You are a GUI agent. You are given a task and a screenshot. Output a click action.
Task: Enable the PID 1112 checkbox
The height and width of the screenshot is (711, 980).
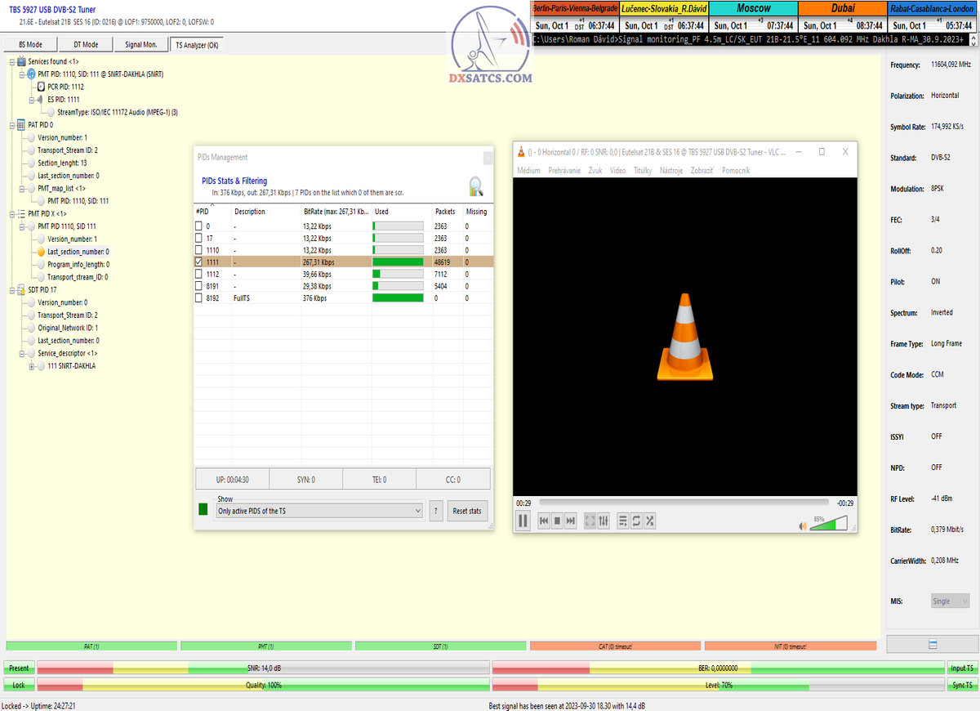click(198, 275)
